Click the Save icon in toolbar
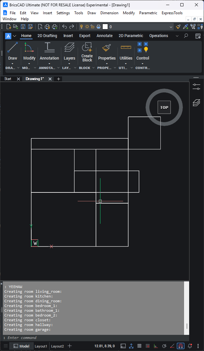Viewport: 204px width, 351px height. tap(23, 27)
